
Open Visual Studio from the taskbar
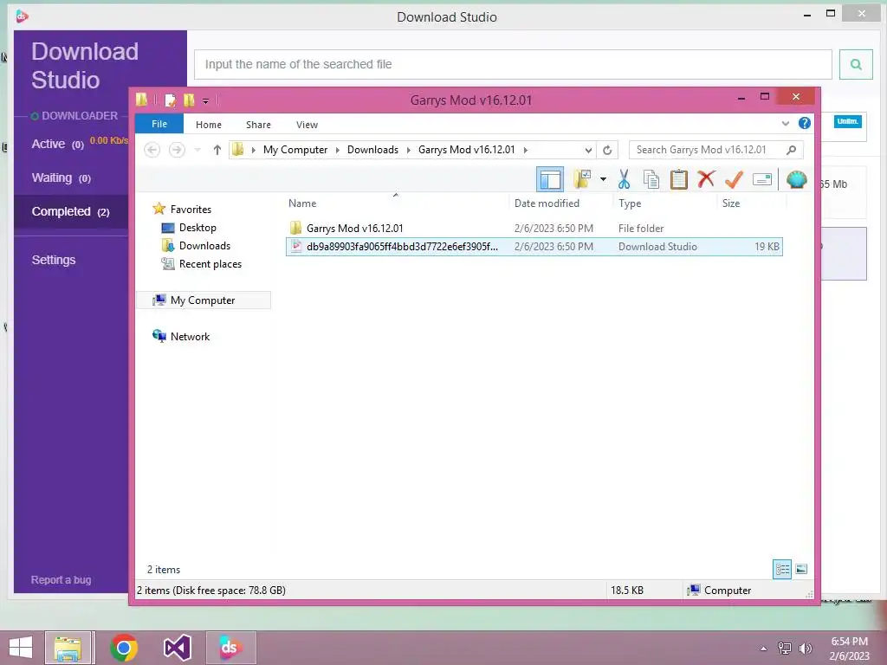[x=177, y=648]
